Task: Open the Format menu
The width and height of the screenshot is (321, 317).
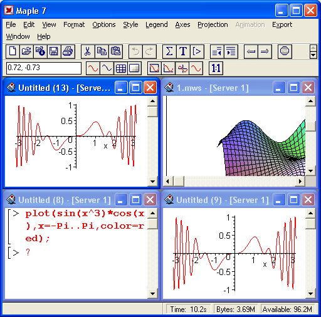Action: coord(74,24)
